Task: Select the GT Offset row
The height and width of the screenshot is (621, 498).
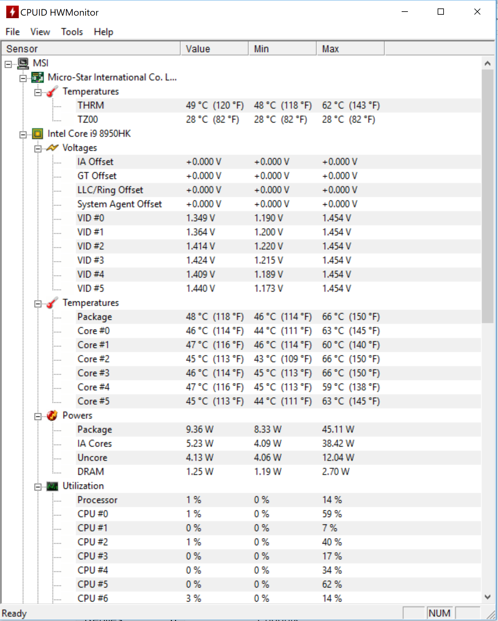Action: pos(278,176)
